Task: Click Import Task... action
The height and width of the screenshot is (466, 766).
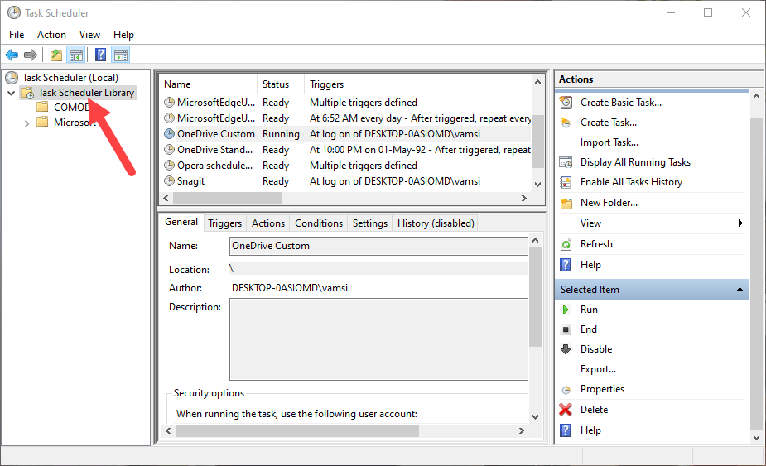Action: point(609,142)
